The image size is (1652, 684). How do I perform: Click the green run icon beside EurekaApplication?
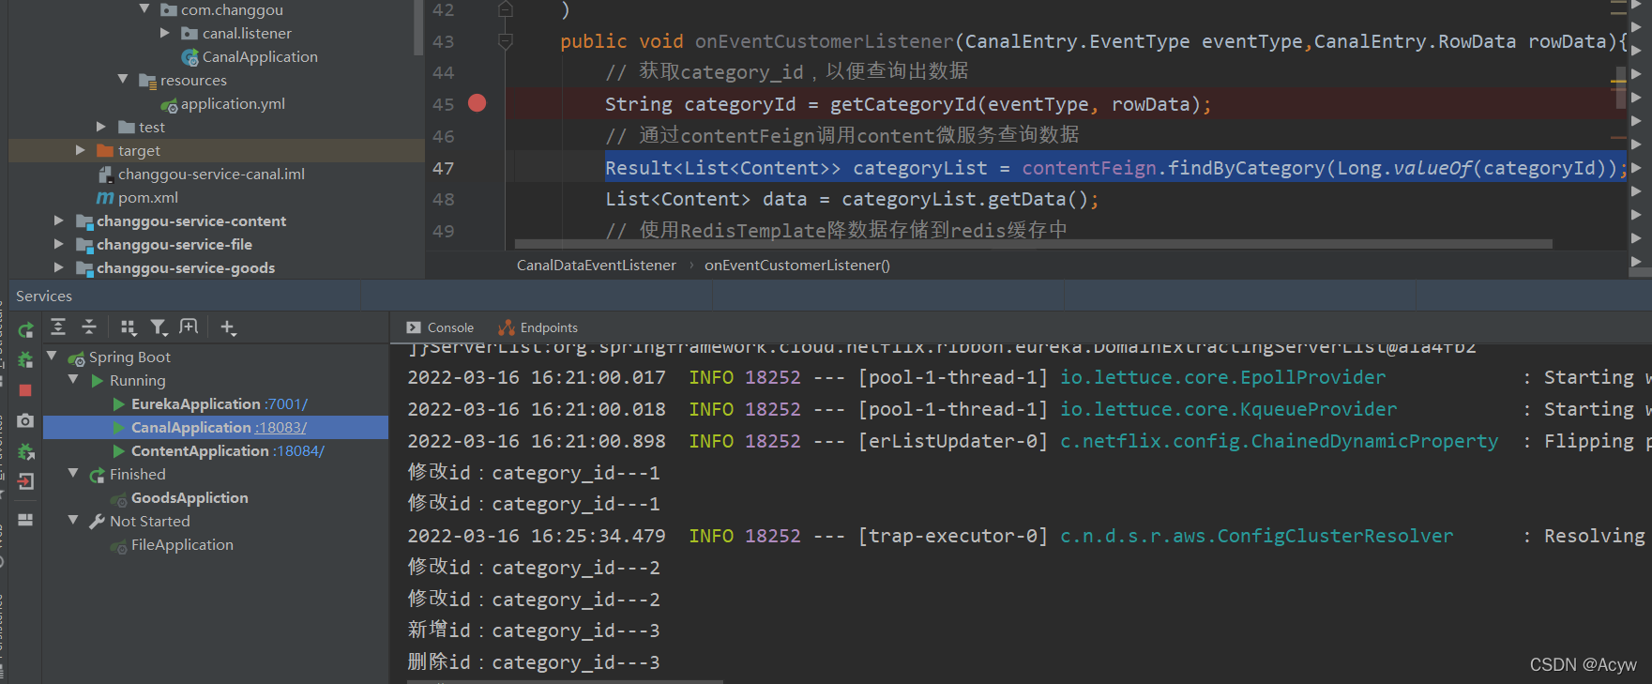119,404
